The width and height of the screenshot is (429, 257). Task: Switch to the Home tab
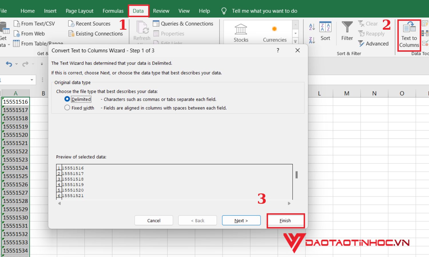click(27, 11)
